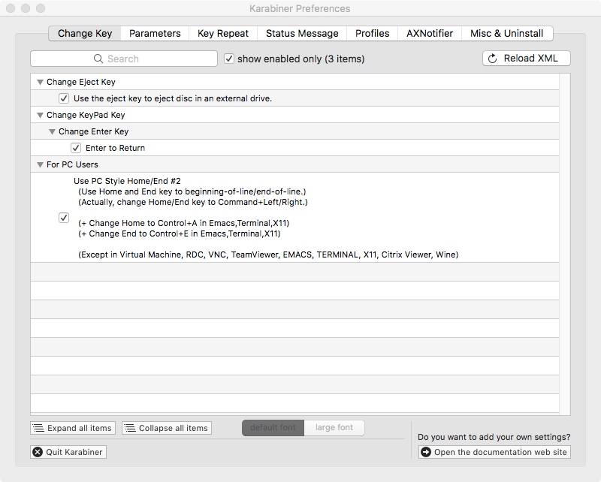
Task: Click Collapse all items button
Action: [x=167, y=428]
